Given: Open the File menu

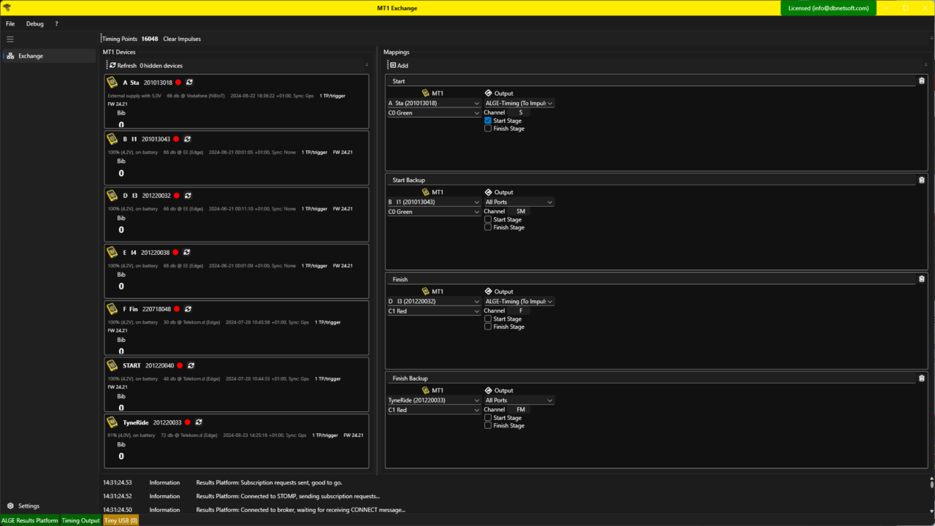Looking at the screenshot, I should 10,24.
